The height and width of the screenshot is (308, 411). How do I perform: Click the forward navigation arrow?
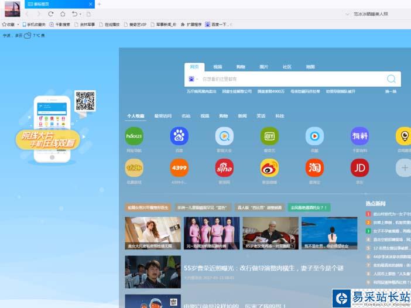39,14
